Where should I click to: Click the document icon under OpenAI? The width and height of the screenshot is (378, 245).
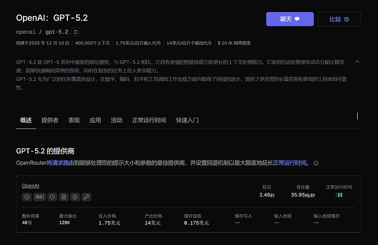coord(64,197)
